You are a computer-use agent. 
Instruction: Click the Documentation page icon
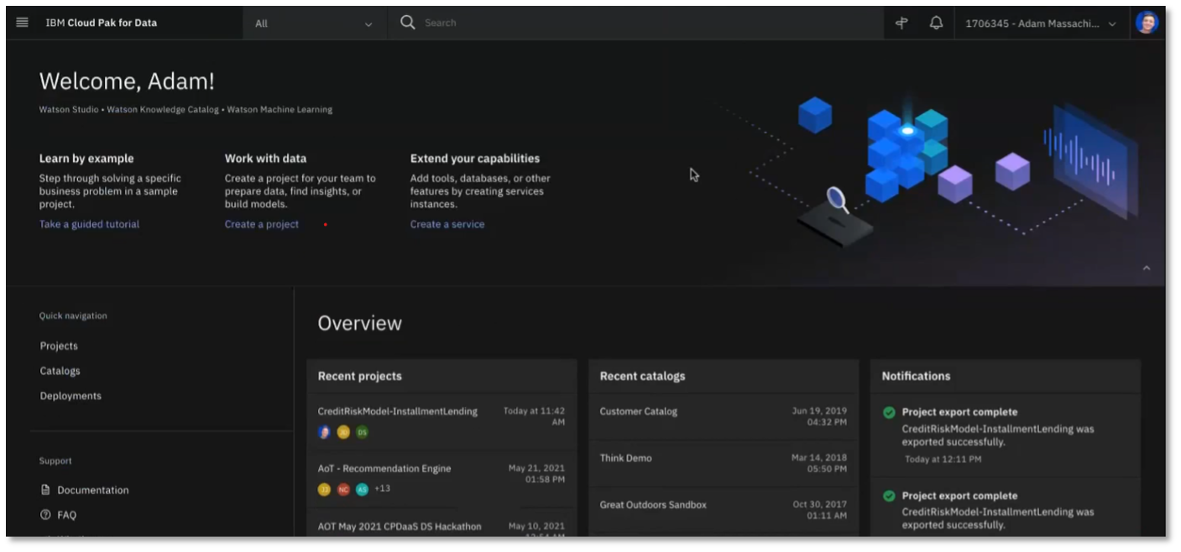click(45, 490)
